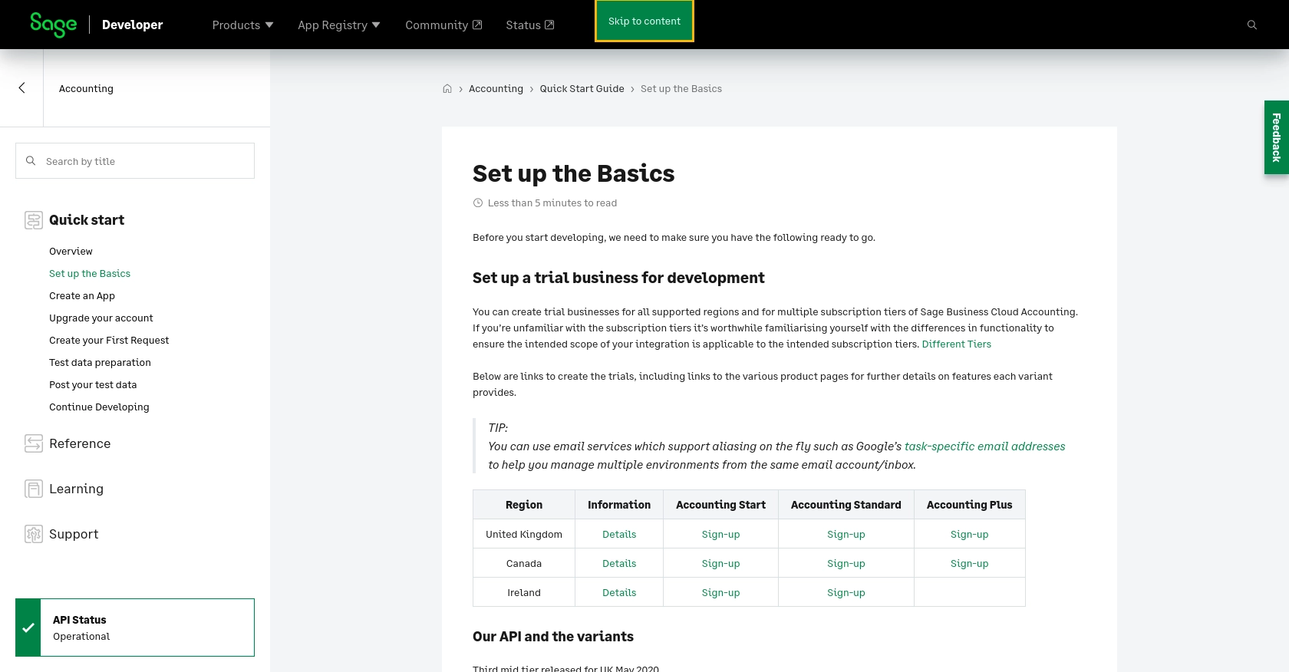Open United Kingdom Details link
This screenshot has width=1289, height=672.
(619, 535)
